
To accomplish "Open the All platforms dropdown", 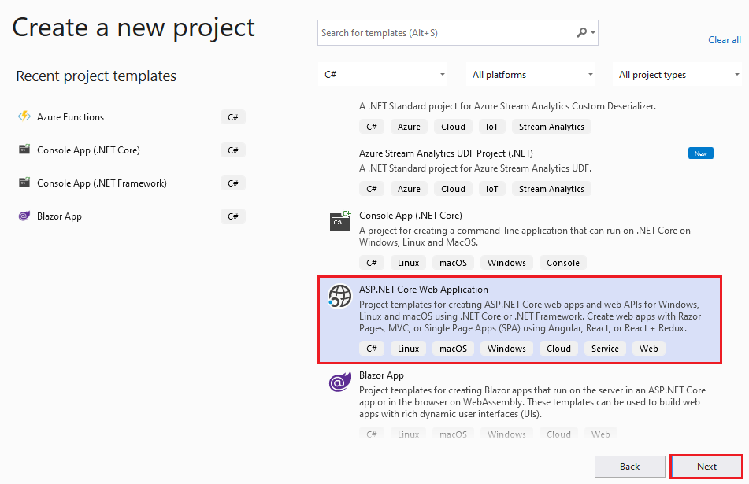I will point(532,73).
